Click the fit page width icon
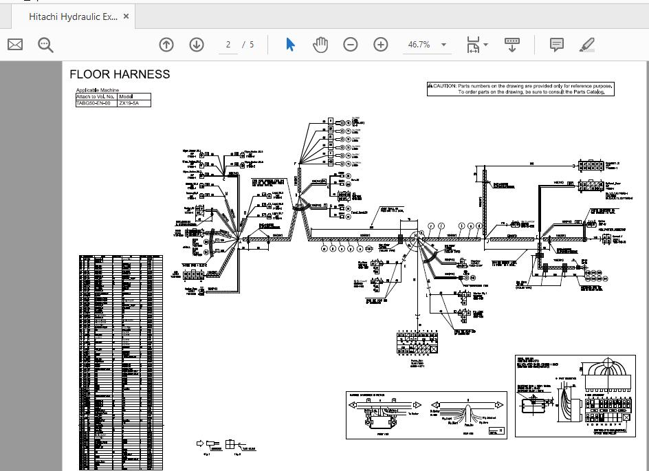 coord(473,45)
